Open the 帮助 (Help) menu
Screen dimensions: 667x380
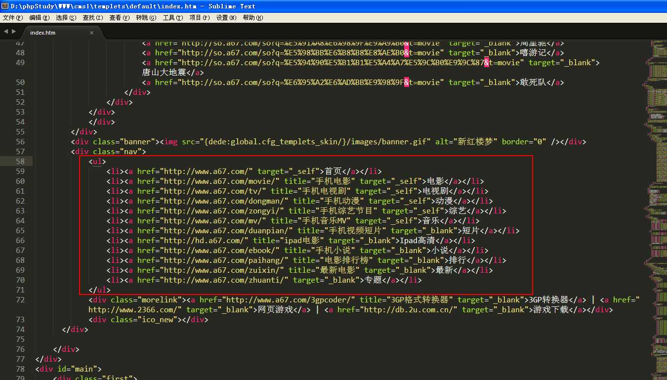tap(252, 18)
